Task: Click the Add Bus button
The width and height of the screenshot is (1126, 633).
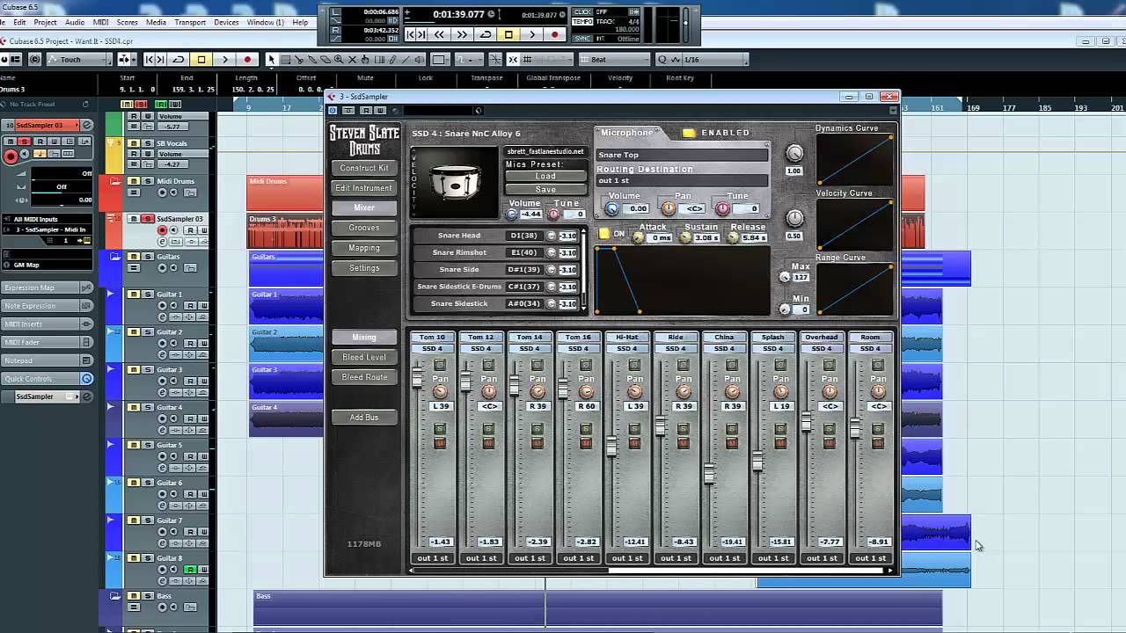Action: (x=364, y=417)
